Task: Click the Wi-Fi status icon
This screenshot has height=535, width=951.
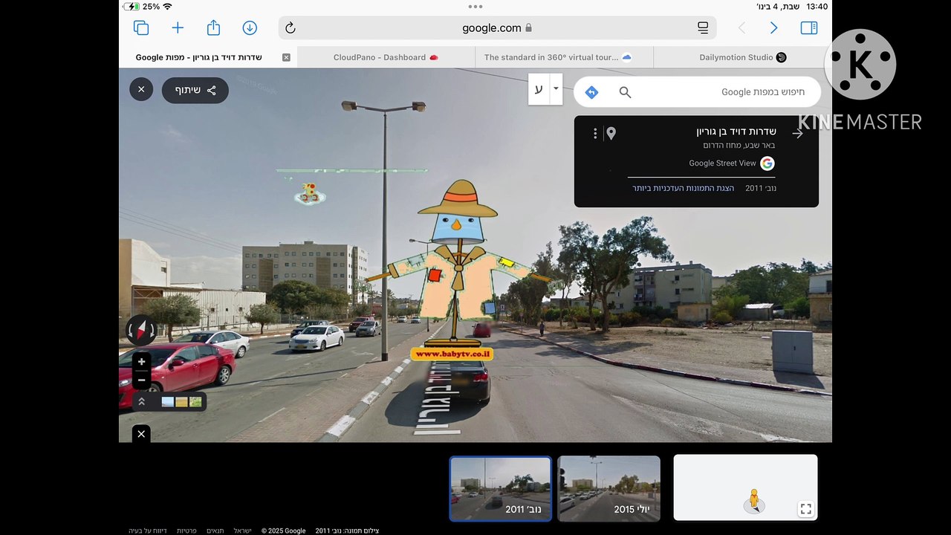Action: click(x=167, y=6)
